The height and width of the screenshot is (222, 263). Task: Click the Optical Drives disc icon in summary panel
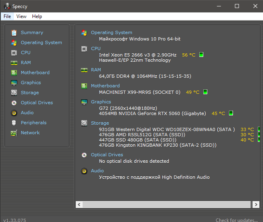(84, 155)
